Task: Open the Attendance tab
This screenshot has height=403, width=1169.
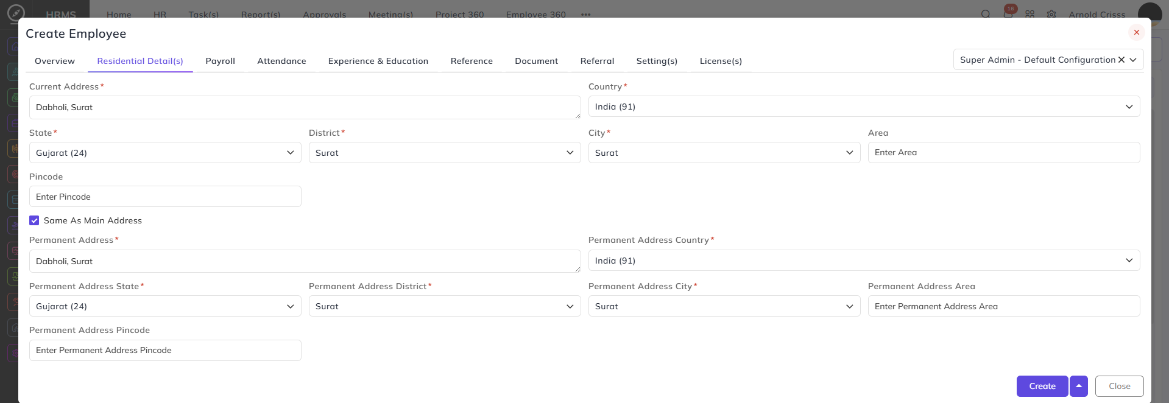Action: [x=281, y=61]
